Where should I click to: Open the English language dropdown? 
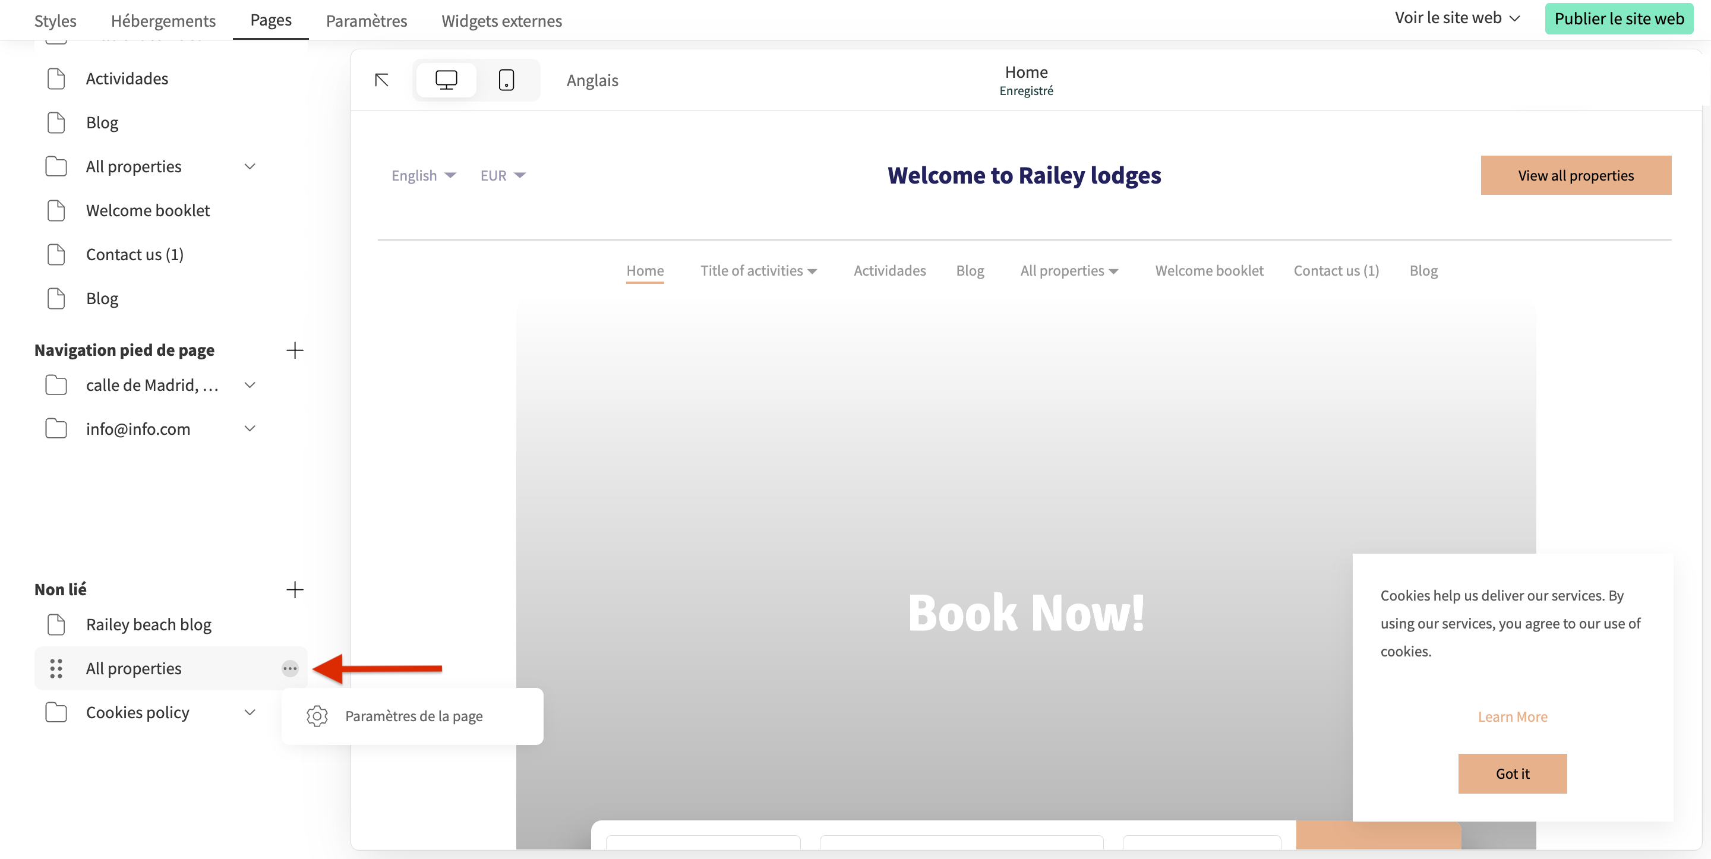(424, 175)
